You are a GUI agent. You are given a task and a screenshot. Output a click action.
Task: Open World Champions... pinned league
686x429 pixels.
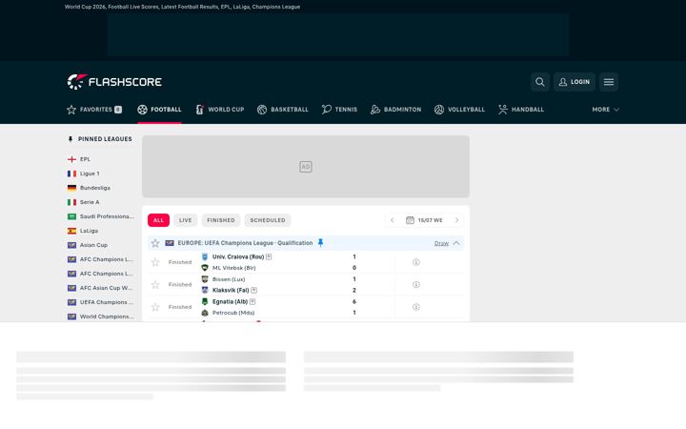(x=107, y=317)
